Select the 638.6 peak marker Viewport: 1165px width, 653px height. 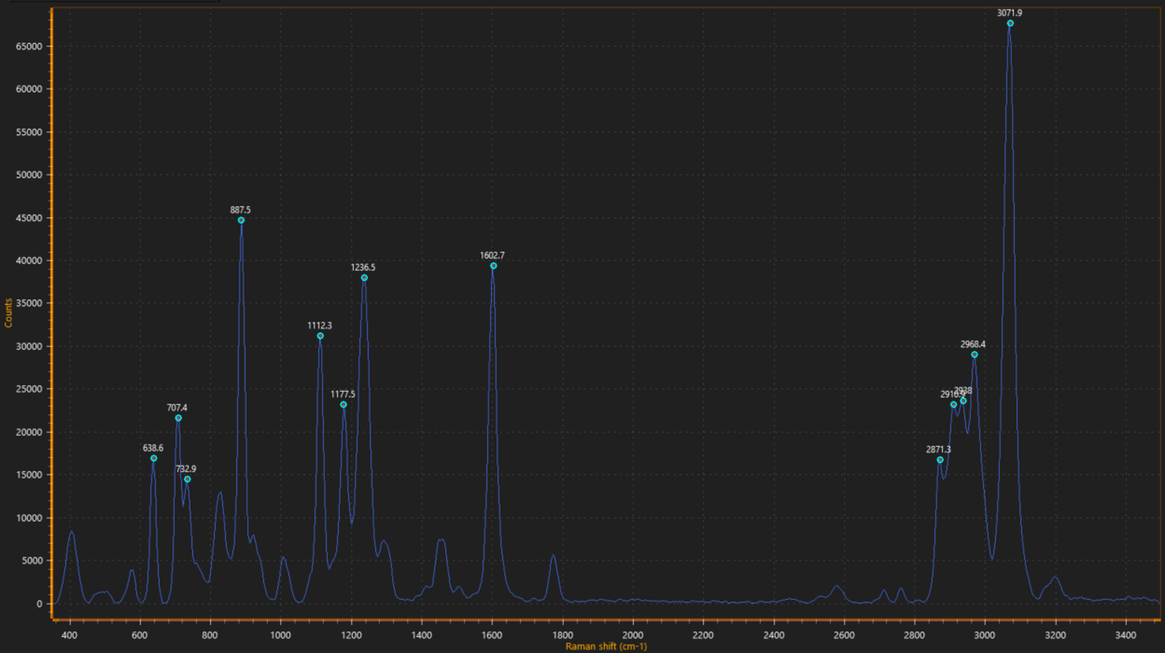tap(154, 458)
